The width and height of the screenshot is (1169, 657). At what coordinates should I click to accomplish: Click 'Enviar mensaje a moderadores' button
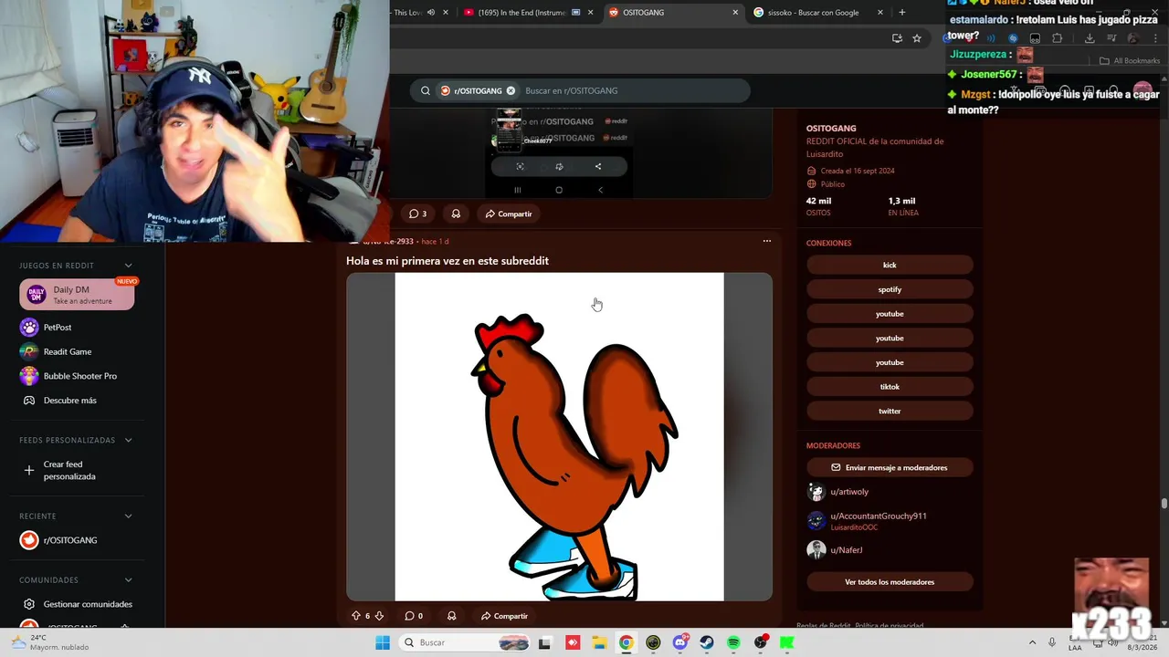click(x=890, y=467)
